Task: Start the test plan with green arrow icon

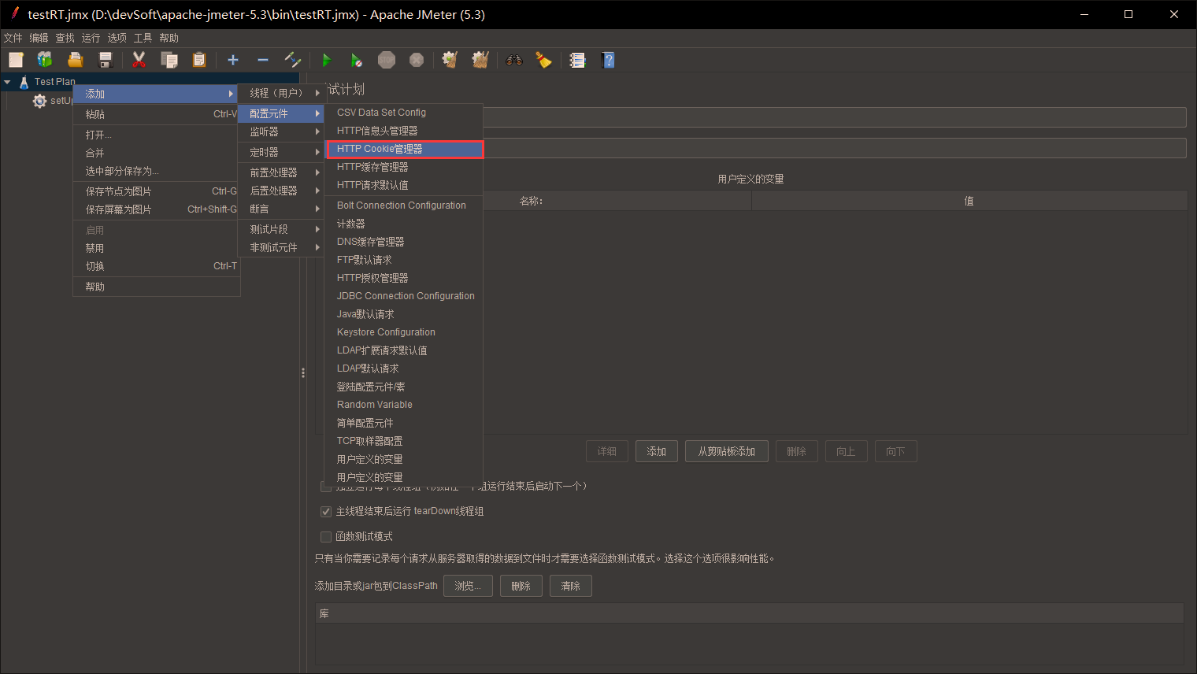Action: [326, 59]
